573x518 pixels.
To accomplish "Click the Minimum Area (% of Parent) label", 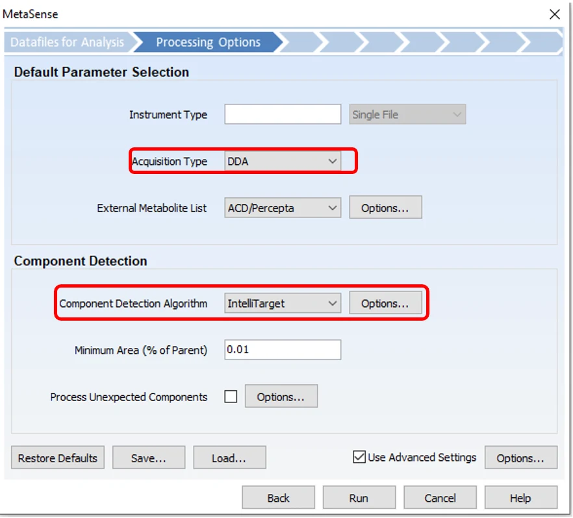I will (x=141, y=350).
